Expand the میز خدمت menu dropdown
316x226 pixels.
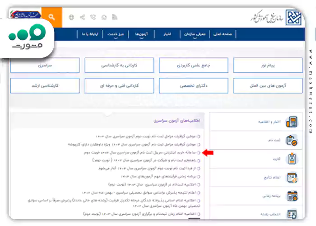pyautogui.click(x=116, y=34)
